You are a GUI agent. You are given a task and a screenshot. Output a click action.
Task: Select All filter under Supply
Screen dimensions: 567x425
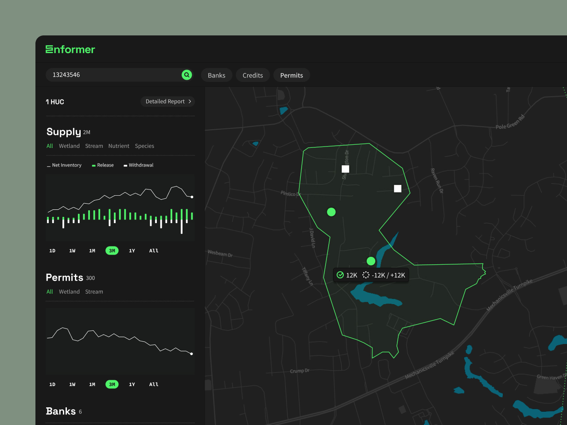point(50,146)
